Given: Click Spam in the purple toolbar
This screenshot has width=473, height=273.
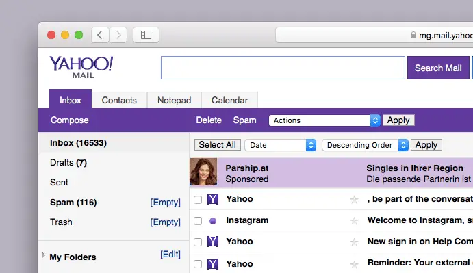Looking at the screenshot, I should pyautogui.click(x=244, y=120).
